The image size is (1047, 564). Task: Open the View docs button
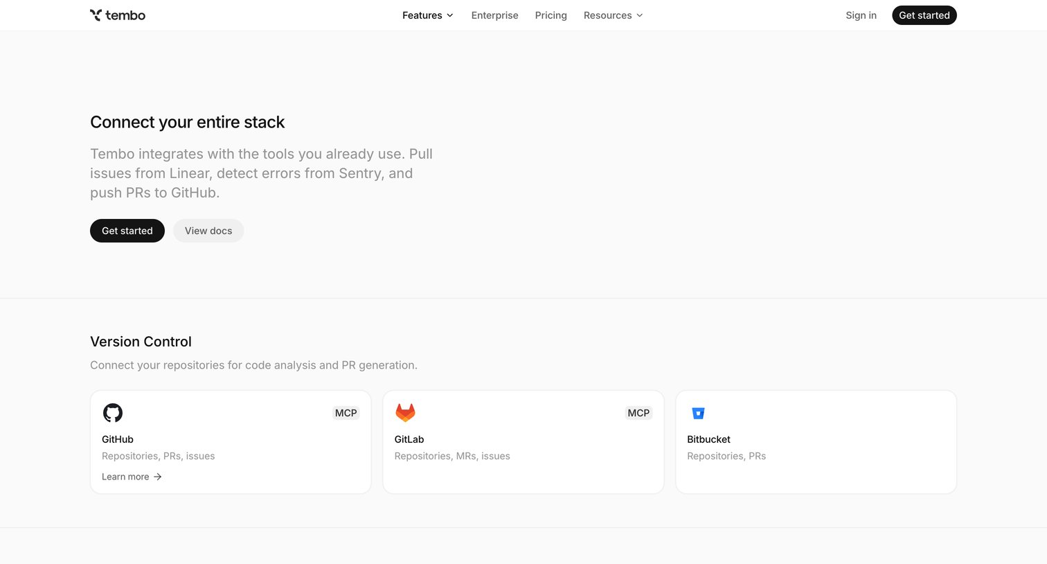[208, 231]
